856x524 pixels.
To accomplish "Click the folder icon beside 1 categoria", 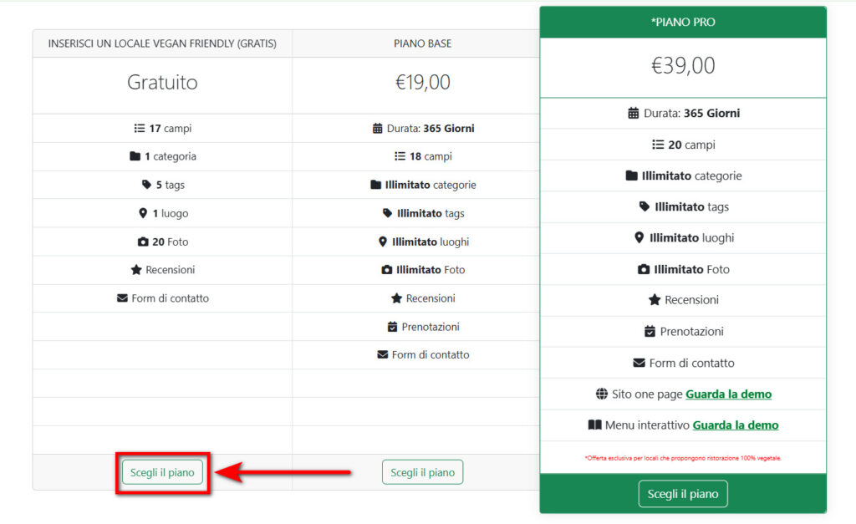I will click(135, 156).
